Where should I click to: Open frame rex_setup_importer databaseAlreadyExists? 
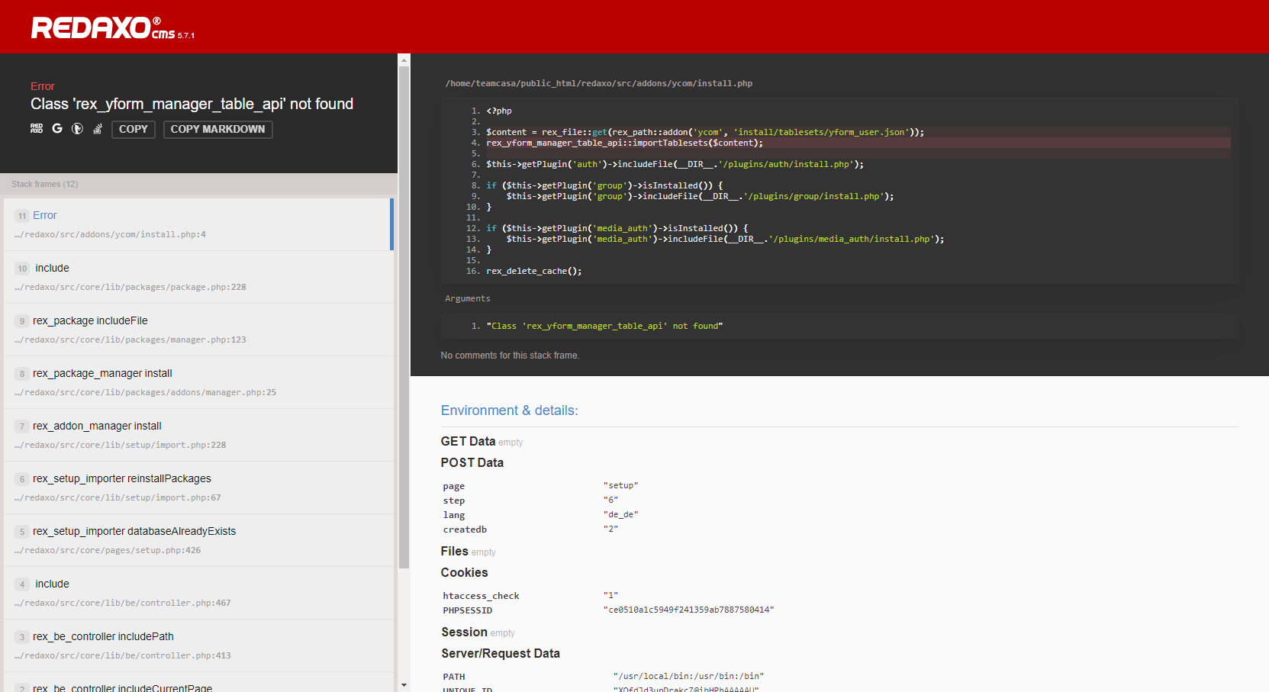[x=198, y=540]
